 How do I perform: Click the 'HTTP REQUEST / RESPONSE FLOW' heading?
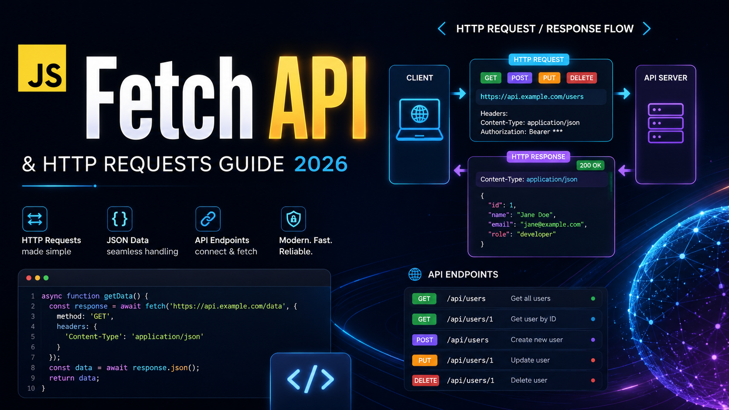[545, 29]
